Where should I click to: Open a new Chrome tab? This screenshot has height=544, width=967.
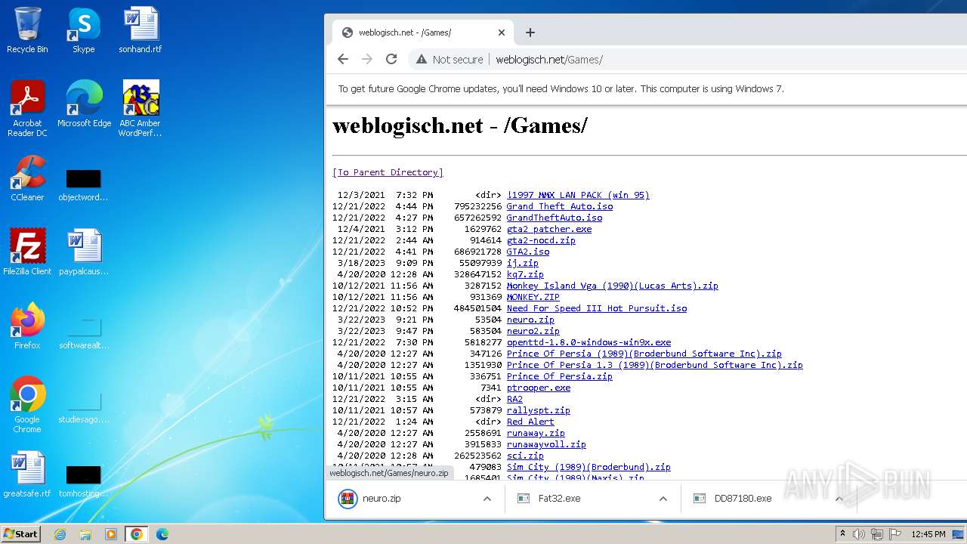point(530,32)
